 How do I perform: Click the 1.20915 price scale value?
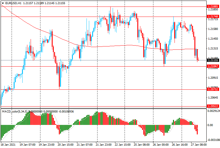tap(213, 78)
